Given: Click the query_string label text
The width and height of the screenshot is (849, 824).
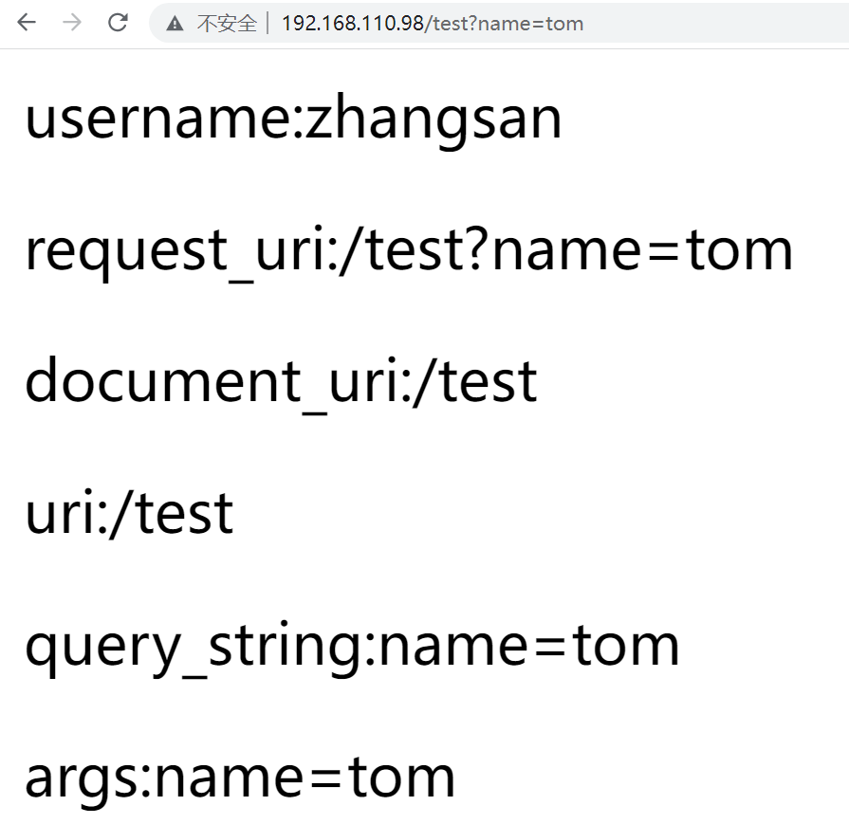Looking at the screenshot, I should [194, 647].
